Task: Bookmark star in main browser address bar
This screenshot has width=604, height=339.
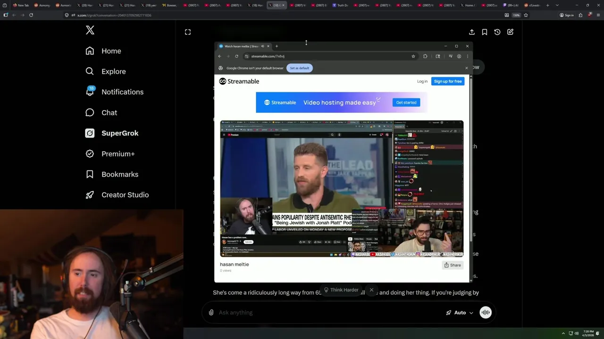Action: click(x=526, y=15)
